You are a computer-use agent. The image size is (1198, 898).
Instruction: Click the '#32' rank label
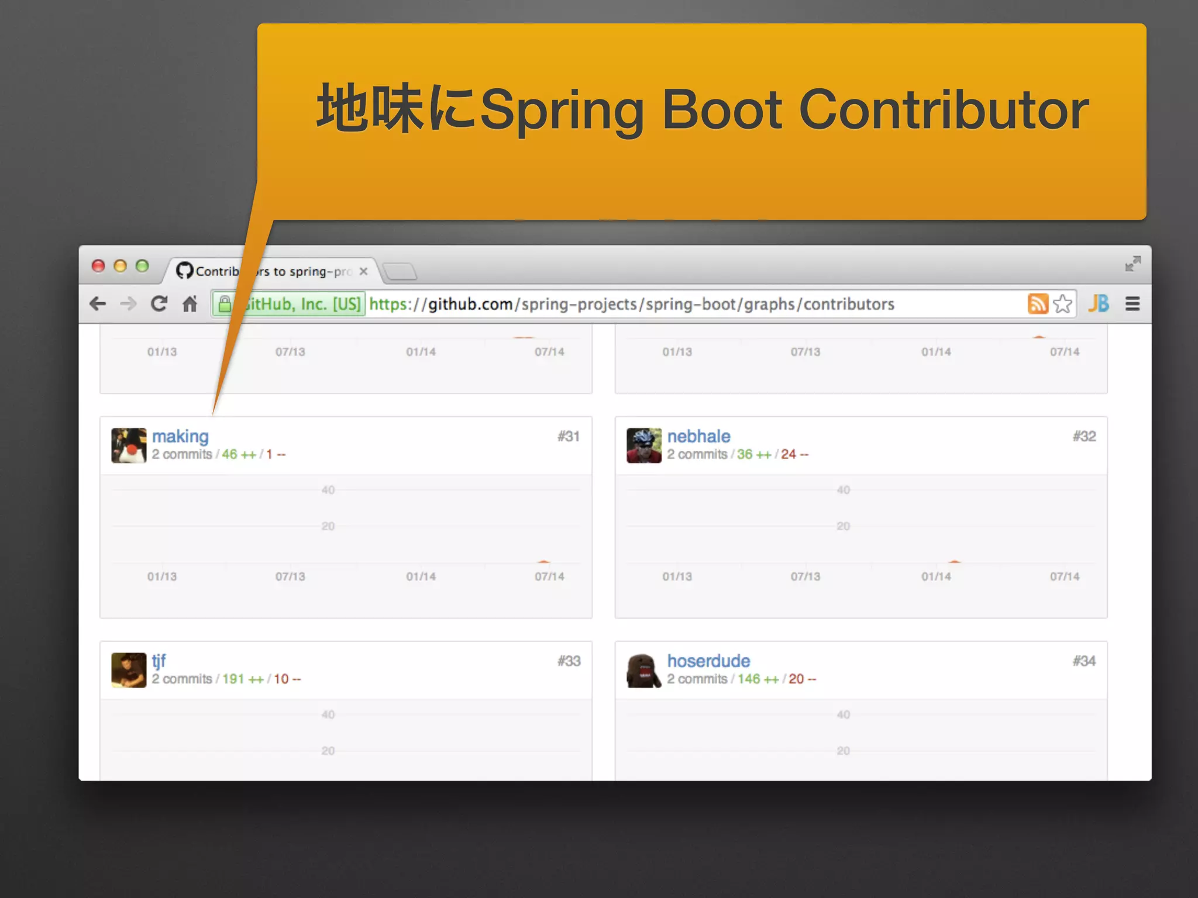pos(1084,436)
